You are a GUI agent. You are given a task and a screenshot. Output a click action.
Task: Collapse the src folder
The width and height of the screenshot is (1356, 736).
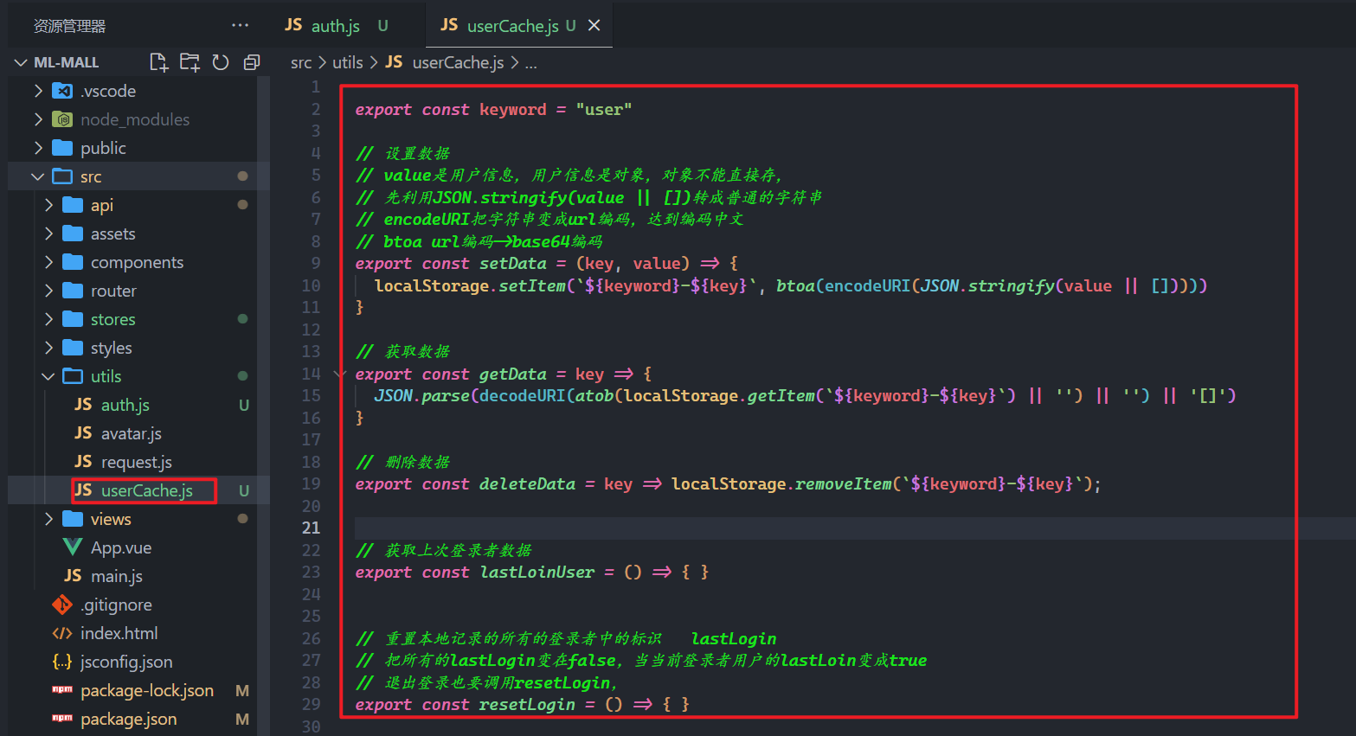(37, 176)
